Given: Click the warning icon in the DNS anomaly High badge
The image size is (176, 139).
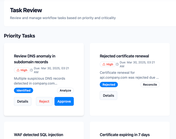Looking at the screenshot, I should [x=18, y=70].
